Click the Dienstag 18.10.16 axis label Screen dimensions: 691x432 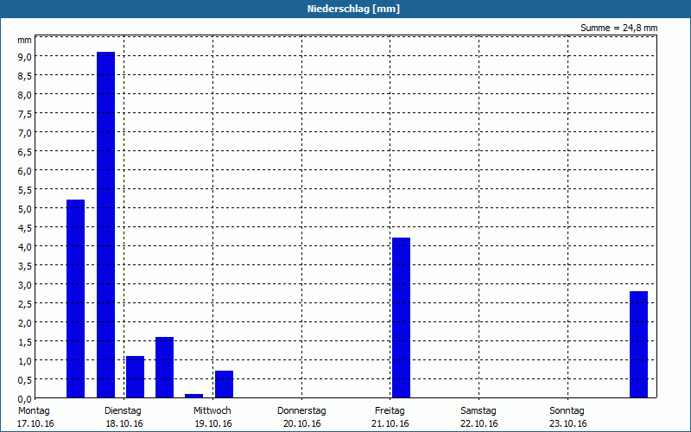click(124, 417)
